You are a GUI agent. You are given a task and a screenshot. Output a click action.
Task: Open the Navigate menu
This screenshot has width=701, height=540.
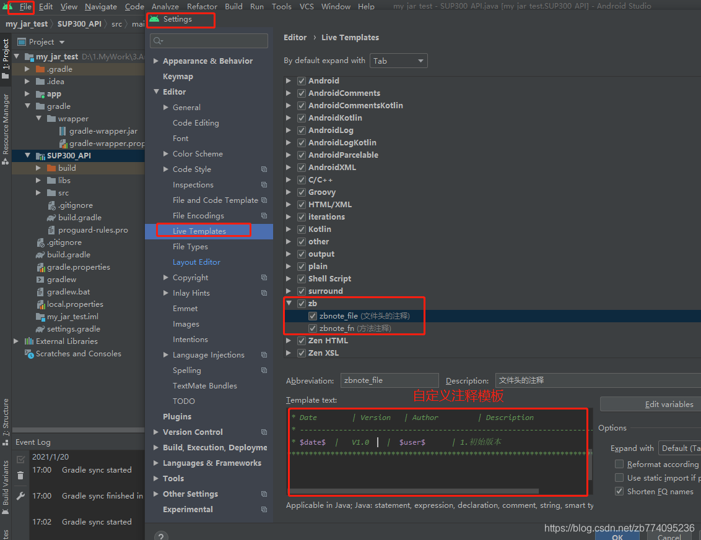click(101, 7)
